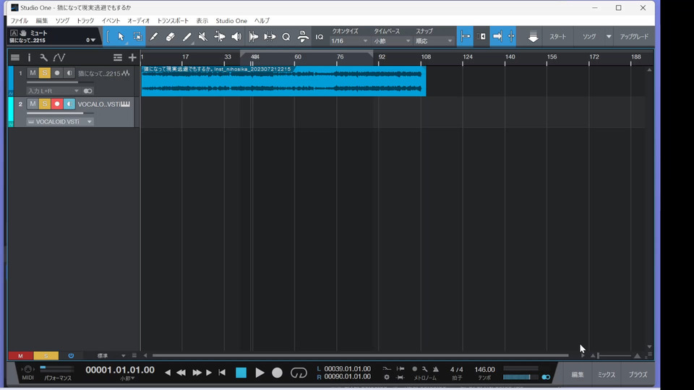This screenshot has width=694, height=390.
Task: Disarm record on track 2
Action: pyautogui.click(x=57, y=104)
